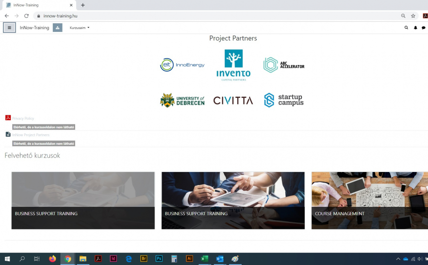Open Adobe Bridge from the taskbar

pos(144,259)
